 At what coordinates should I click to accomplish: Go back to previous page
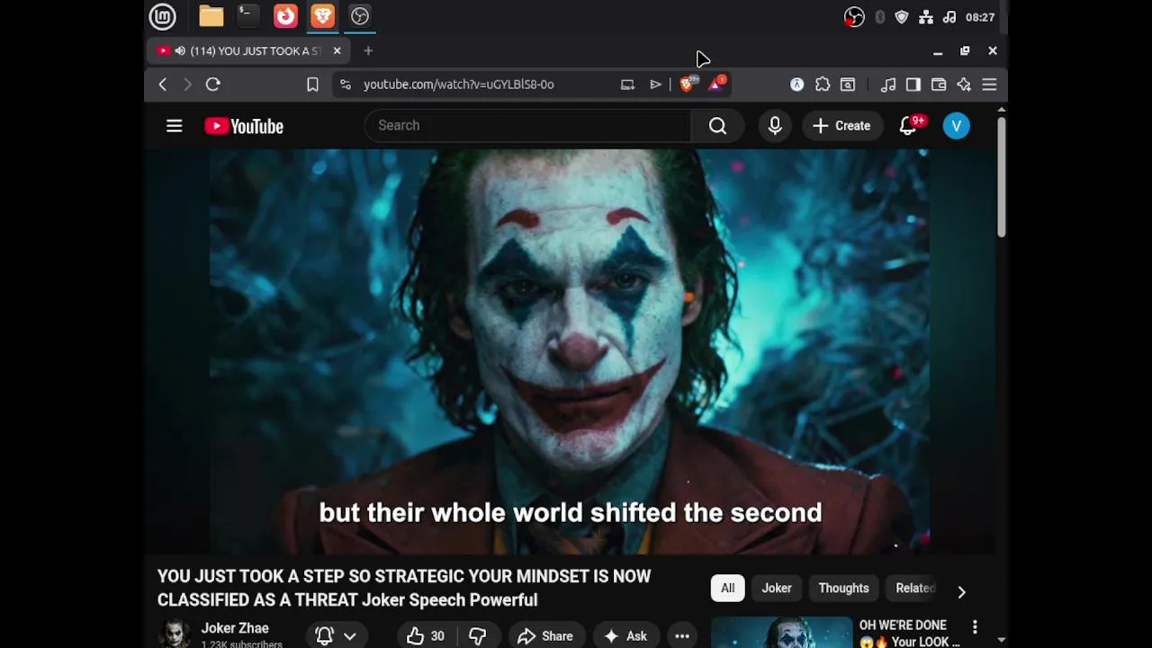pyautogui.click(x=163, y=85)
